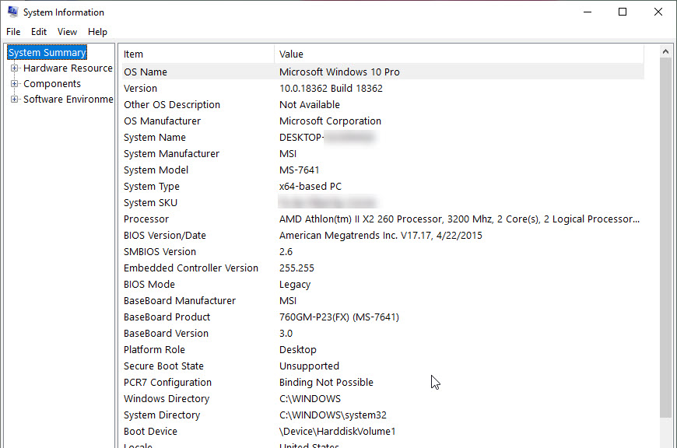Click the System Directory label
The width and height of the screenshot is (677, 448).
(x=162, y=415)
